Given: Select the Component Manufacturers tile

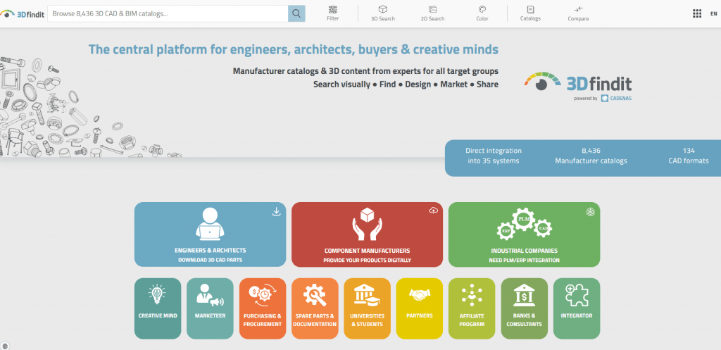Looking at the screenshot, I should pos(367,234).
